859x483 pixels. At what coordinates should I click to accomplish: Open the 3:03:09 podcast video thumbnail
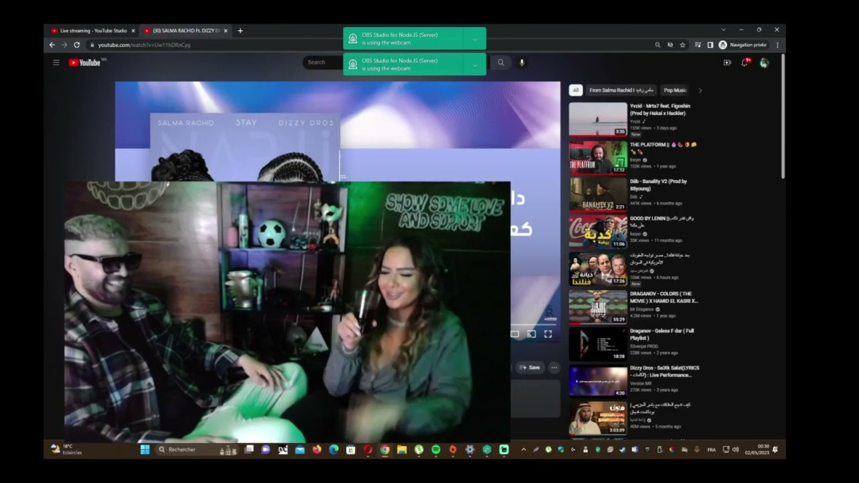click(x=598, y=419)
